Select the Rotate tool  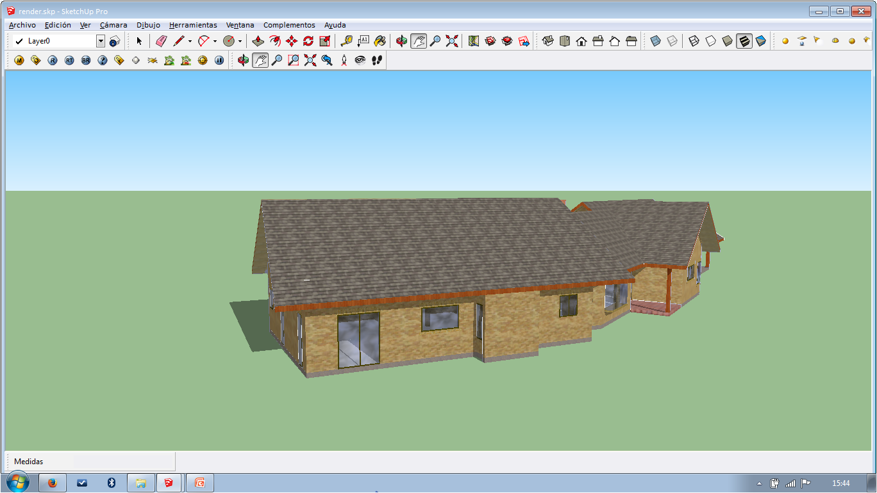tap(308, 41)
